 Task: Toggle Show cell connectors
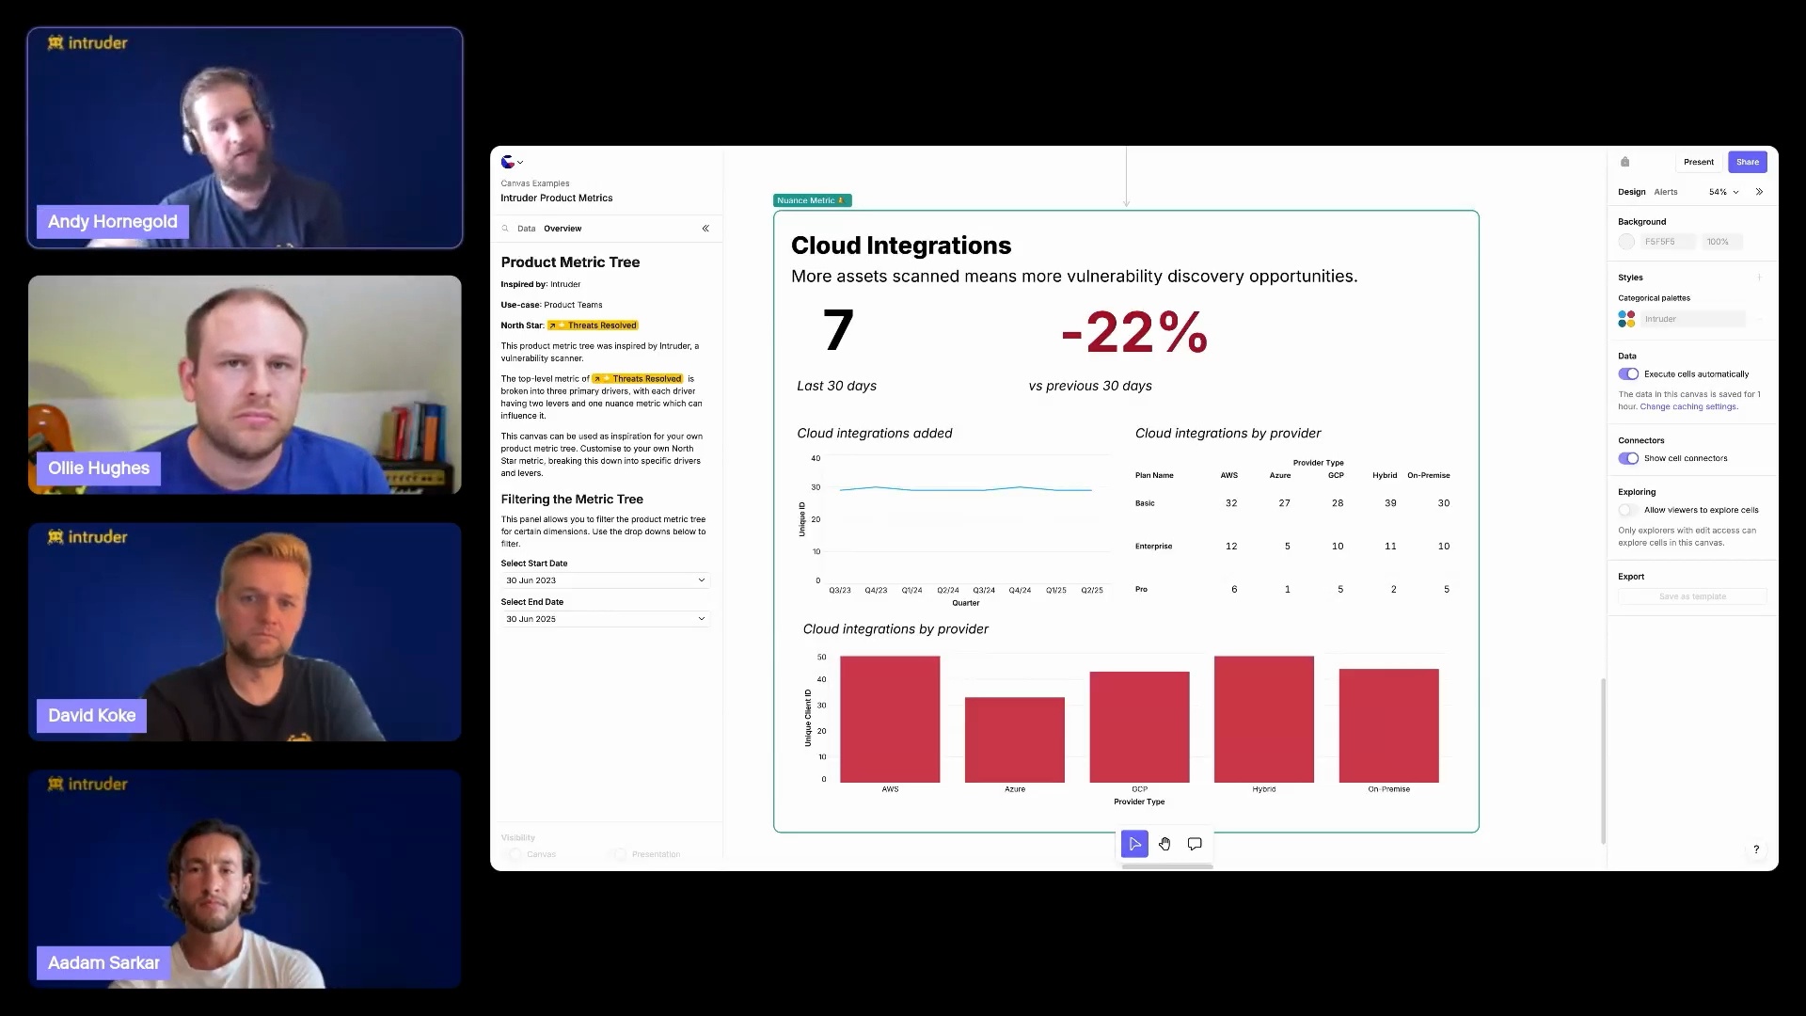click(1628, 458)
